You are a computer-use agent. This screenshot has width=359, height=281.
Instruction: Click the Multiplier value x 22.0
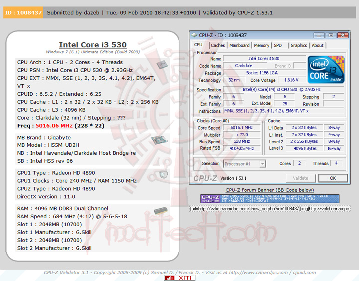click(242, 135)
